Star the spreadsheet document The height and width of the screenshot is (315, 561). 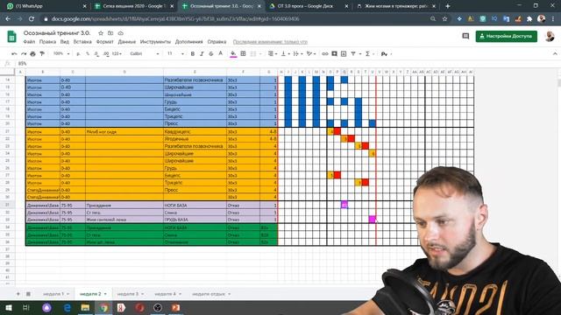(101, 33)
